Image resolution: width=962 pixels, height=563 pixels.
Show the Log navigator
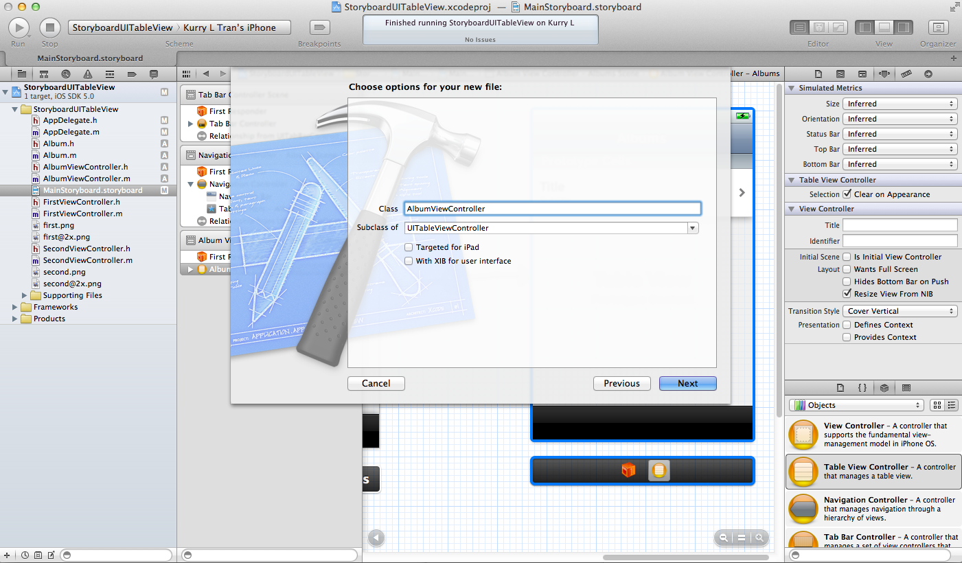point(154,73)
